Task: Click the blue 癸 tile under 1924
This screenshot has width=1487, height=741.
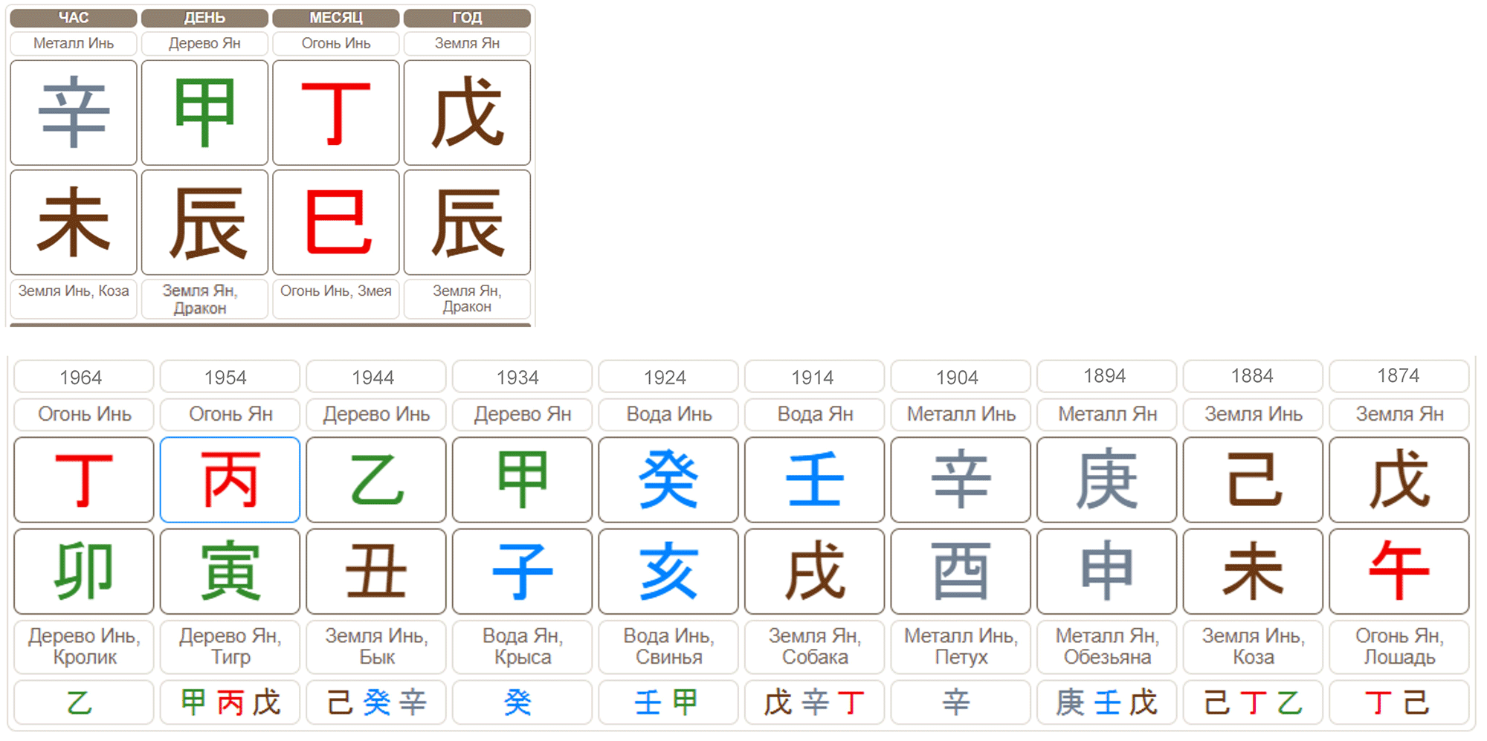Action: pyautogui.click(x=668, y=480)
